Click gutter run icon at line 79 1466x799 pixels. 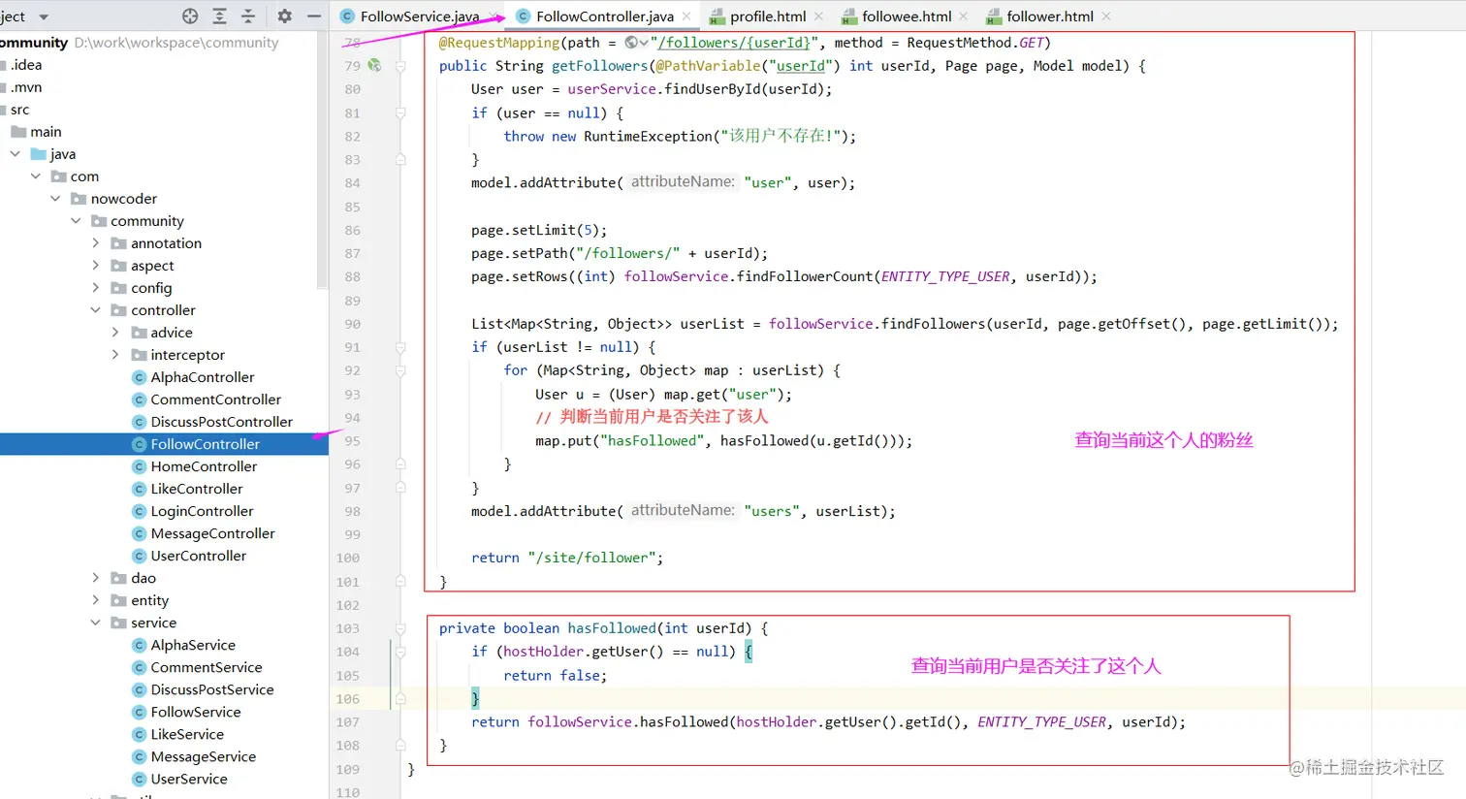(374, 65)
